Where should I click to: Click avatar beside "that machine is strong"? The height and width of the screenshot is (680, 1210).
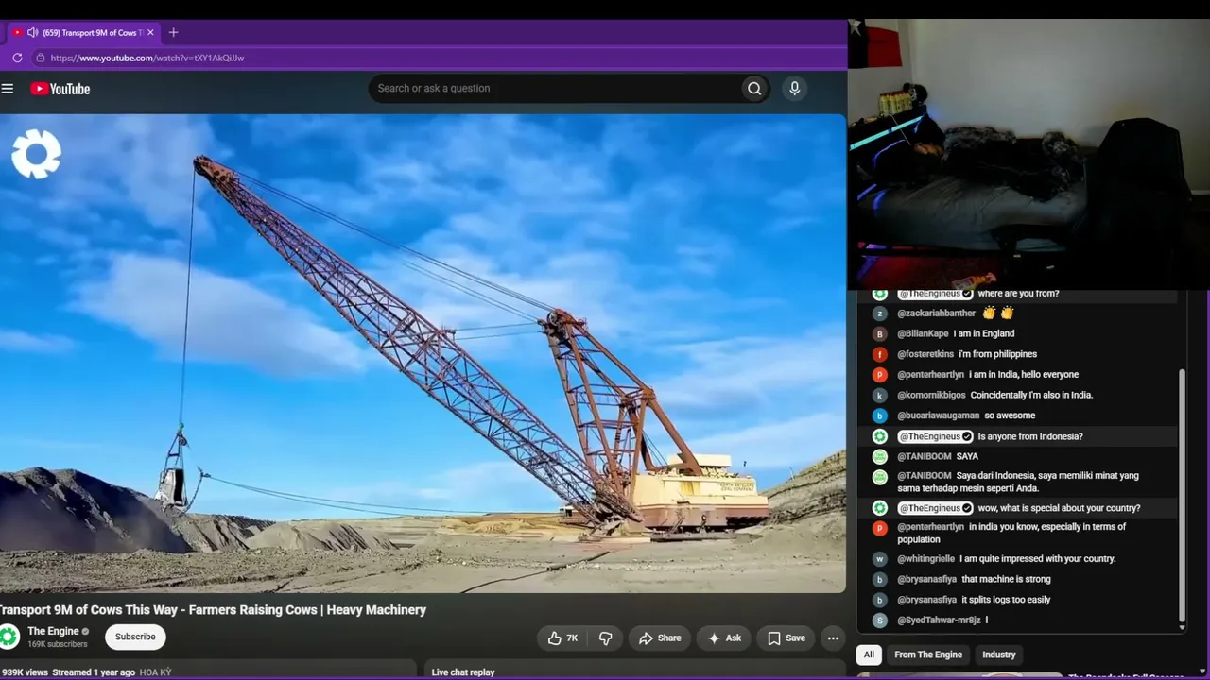click(x=879, y=579)
